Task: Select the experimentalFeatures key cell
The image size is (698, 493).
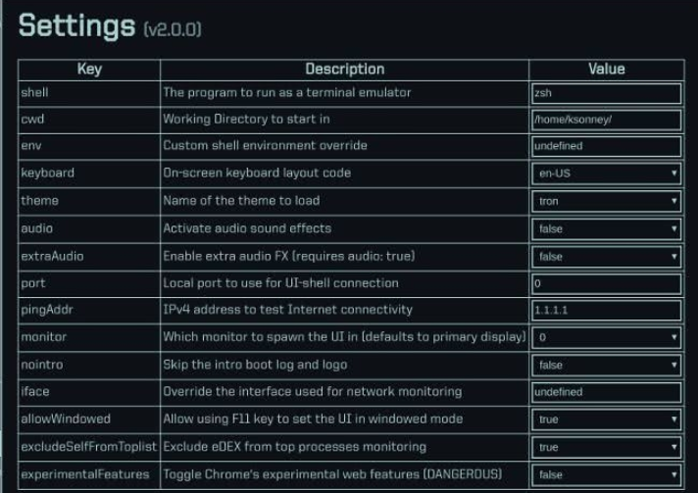Action: tap(89, 474)
